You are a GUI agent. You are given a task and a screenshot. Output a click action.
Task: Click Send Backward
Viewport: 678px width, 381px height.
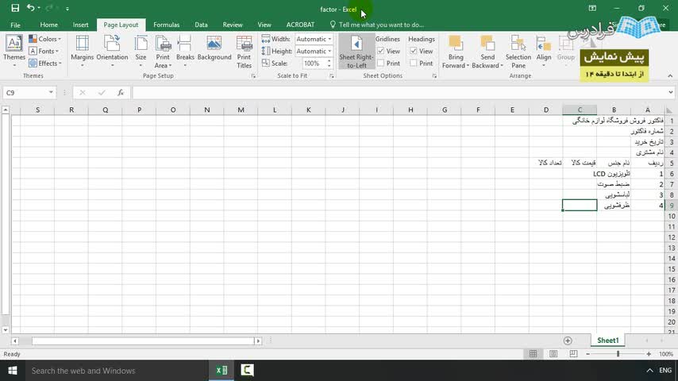tap(487, 52)
